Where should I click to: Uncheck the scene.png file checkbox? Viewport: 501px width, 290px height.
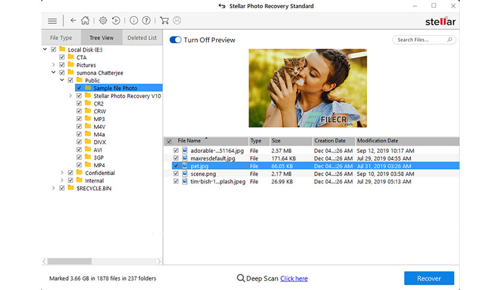pyautogui.click(x=176, y=173)
